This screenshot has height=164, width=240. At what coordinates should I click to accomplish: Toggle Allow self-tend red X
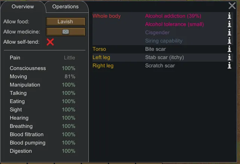(50, 42)
